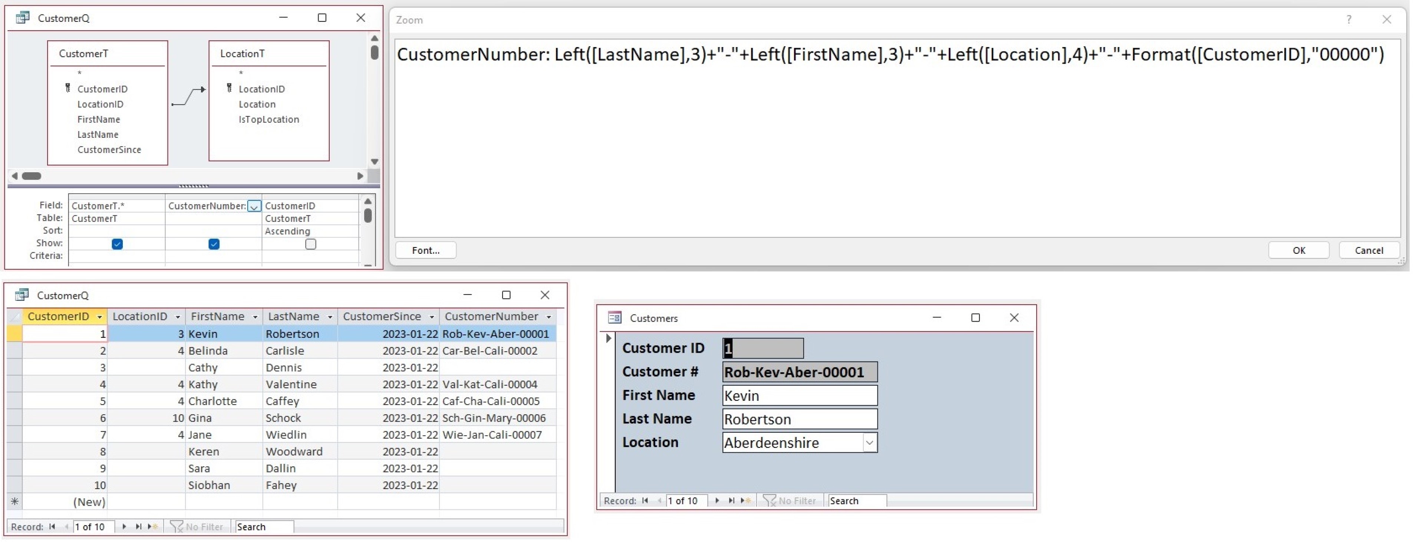Uncheck the Show box for CustomerT.*

tap(117, 244)
